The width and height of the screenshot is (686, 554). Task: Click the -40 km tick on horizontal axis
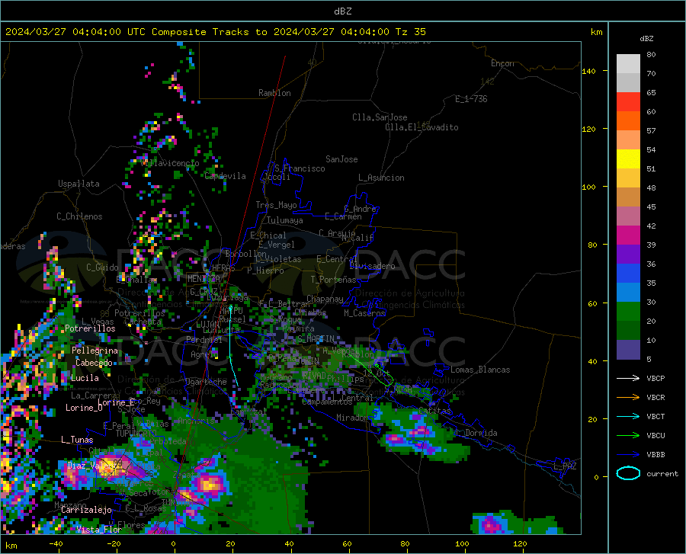coord(56,544)
